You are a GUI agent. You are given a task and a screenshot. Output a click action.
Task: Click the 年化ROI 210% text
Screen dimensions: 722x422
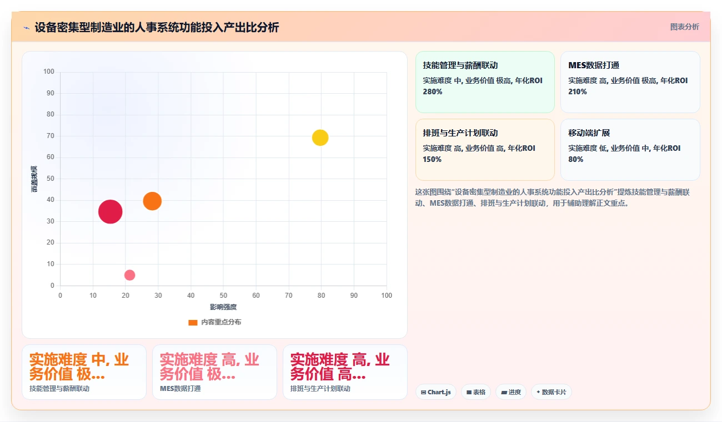[628, 86]
